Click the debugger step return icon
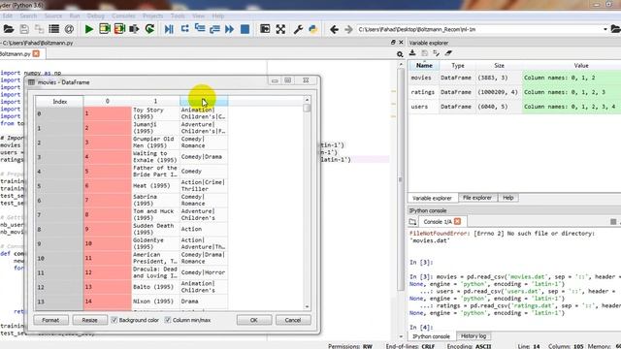The width and height of the screenshot is (621, 349). click(x=214, y=29)
